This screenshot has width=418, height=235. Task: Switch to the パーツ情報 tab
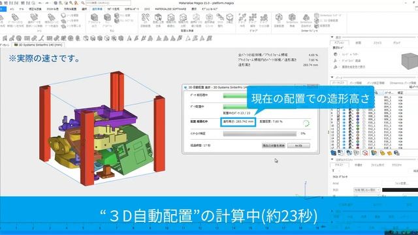(355, 83)
